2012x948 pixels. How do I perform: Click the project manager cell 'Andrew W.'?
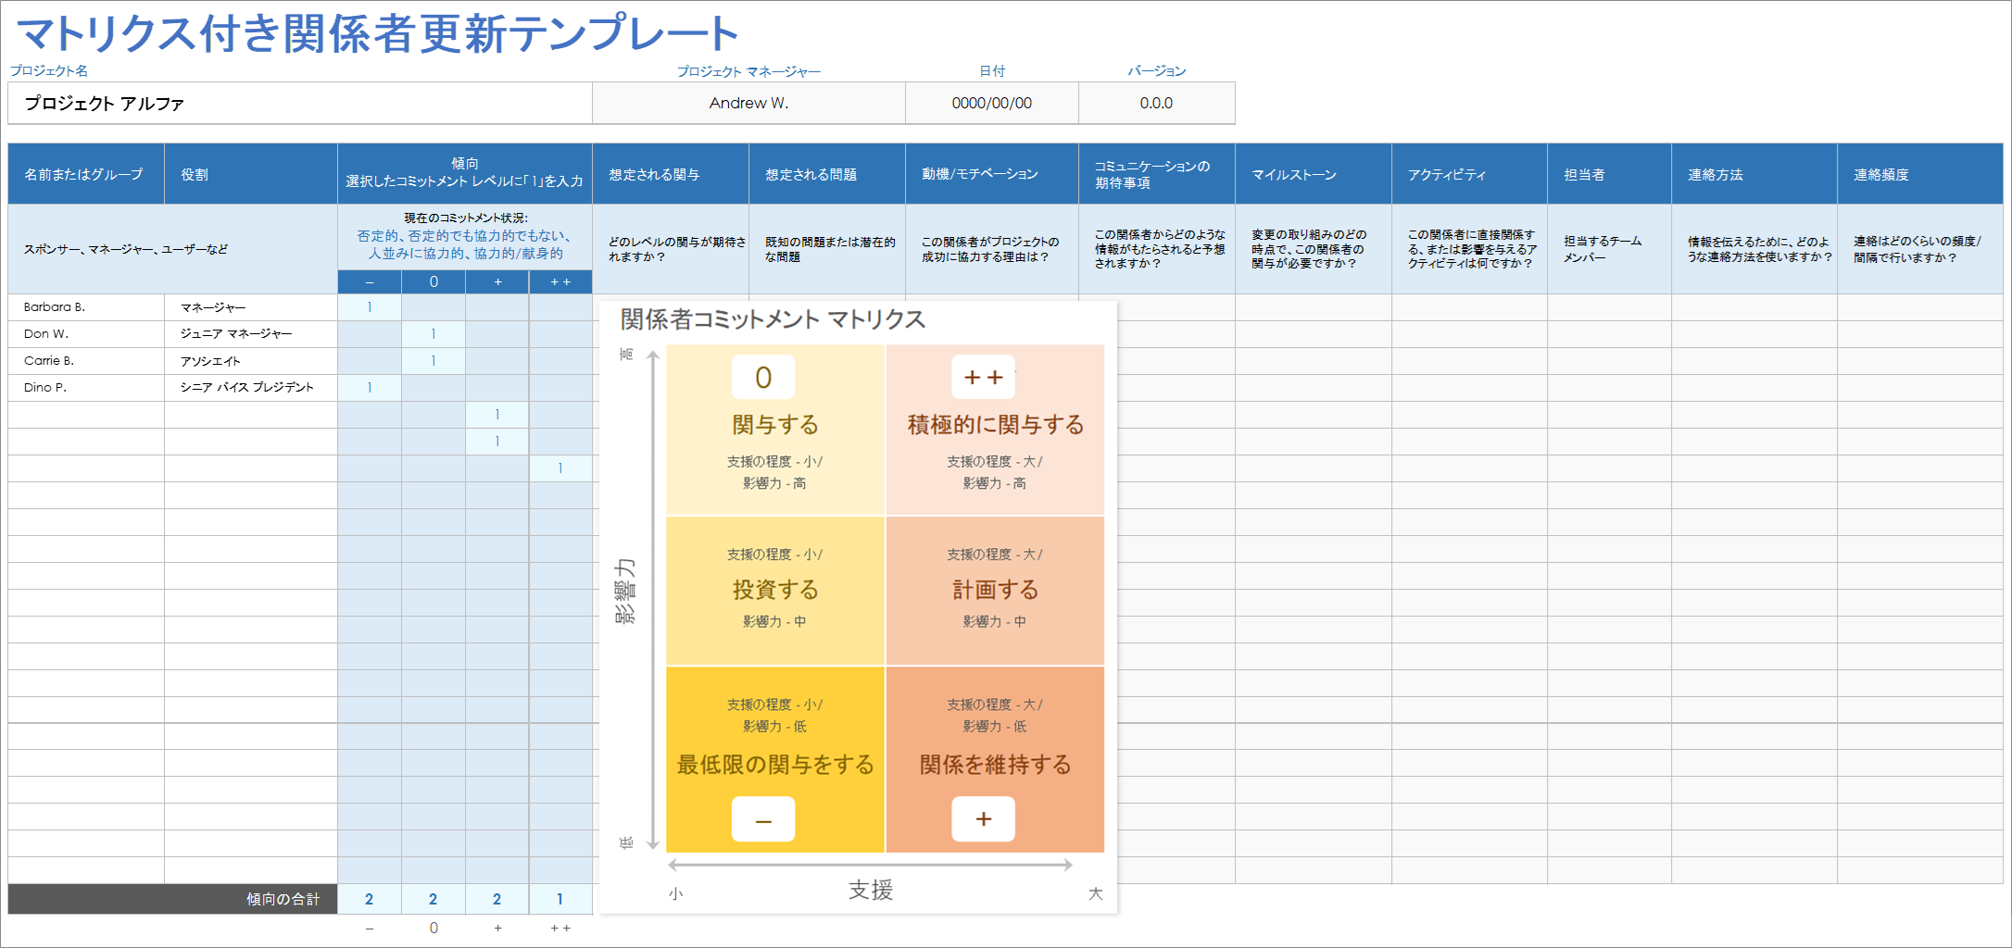point(748,103)
